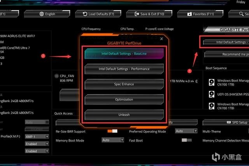Screen dimensions: 249x166
Task: Click the 836 RPM fan speed
Action: click(x=67, y=80)
